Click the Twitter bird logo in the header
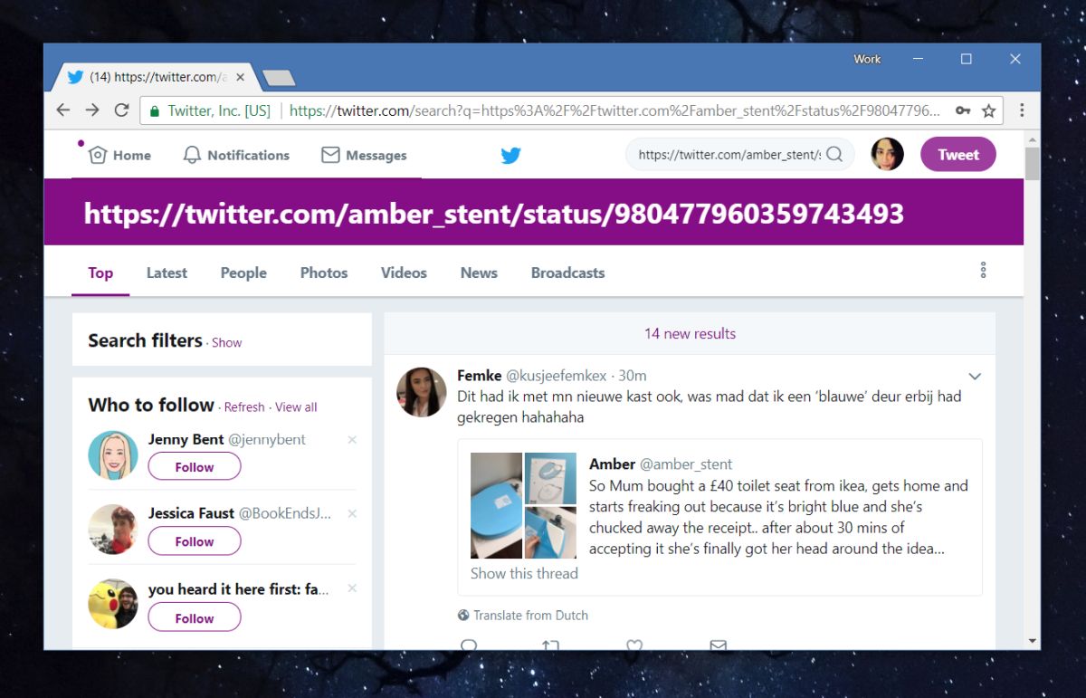This screenshot has height=698, width=1086. point(511,155)
